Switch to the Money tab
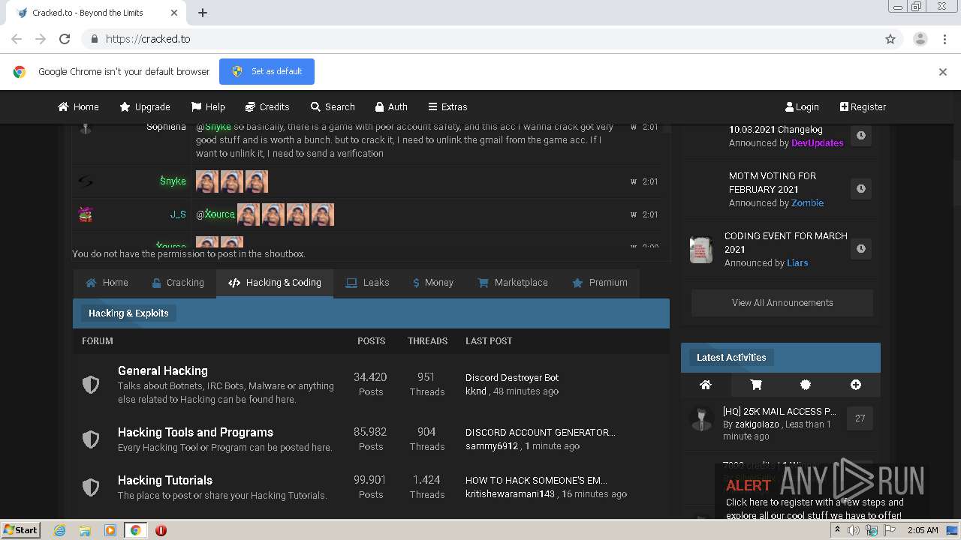The height and width of the screenshot is (540, 961). tap(433, 283)
